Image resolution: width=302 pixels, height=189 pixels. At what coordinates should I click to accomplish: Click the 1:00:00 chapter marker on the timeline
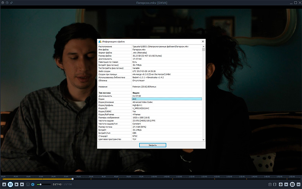pos(155,176)
